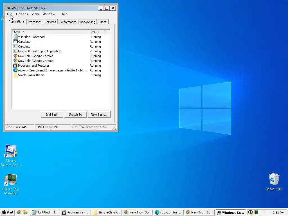This screenshot has width=288, height=216.
Task: Switch to *Untitled - Notepad taskbar button
Action: tap(45, 212)
